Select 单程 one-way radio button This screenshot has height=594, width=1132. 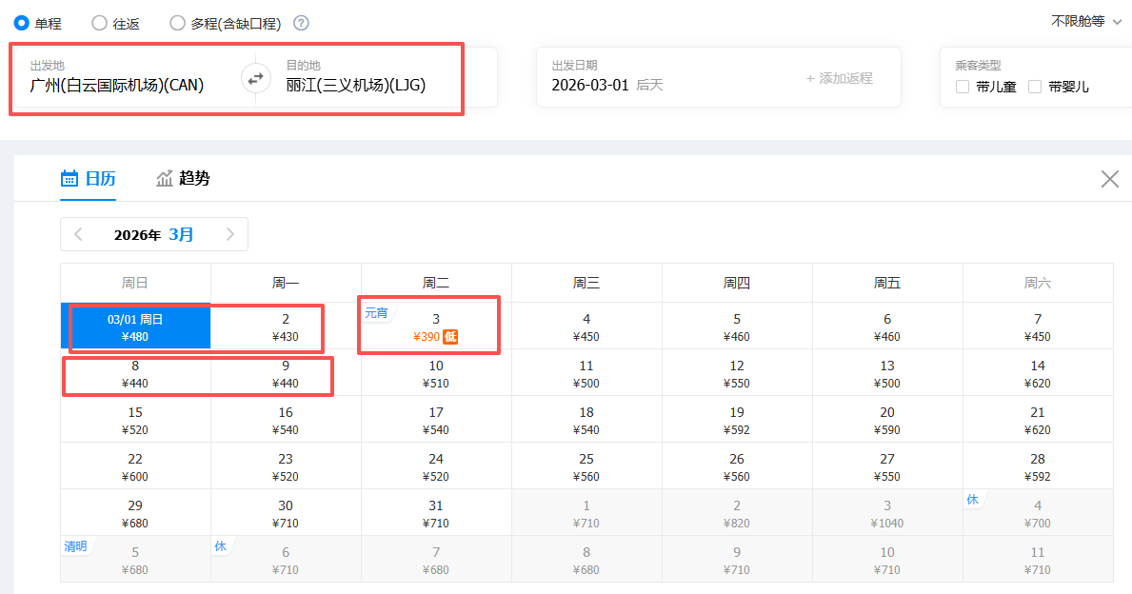tap(22, 23)
